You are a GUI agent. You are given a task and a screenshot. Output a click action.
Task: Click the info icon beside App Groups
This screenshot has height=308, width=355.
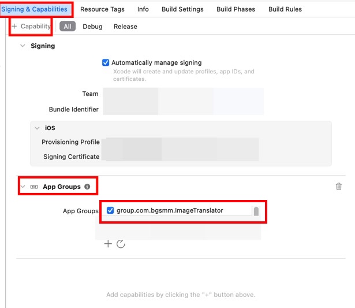pos(87,187)
